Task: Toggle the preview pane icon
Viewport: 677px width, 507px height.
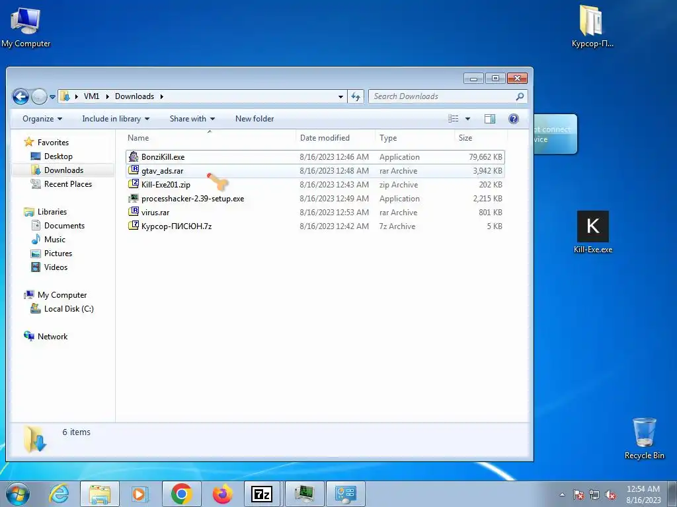Action: point(490,119)
